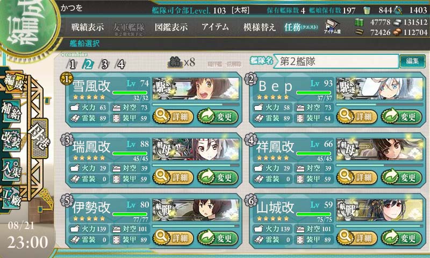Switch to fleet tab 1
430x258 pixels.
(72, 64)
